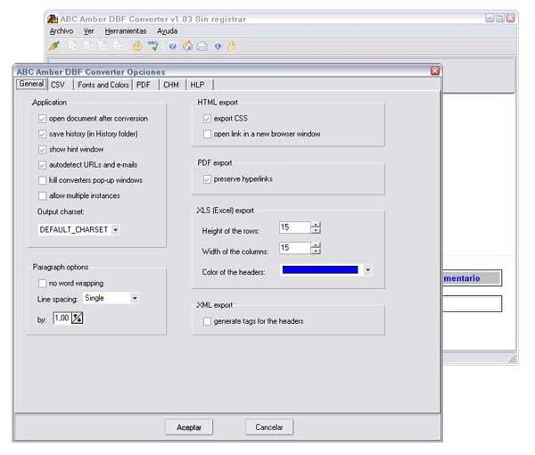Open the Output charset dropdown

pyautogui.click(x=115, y=230)
